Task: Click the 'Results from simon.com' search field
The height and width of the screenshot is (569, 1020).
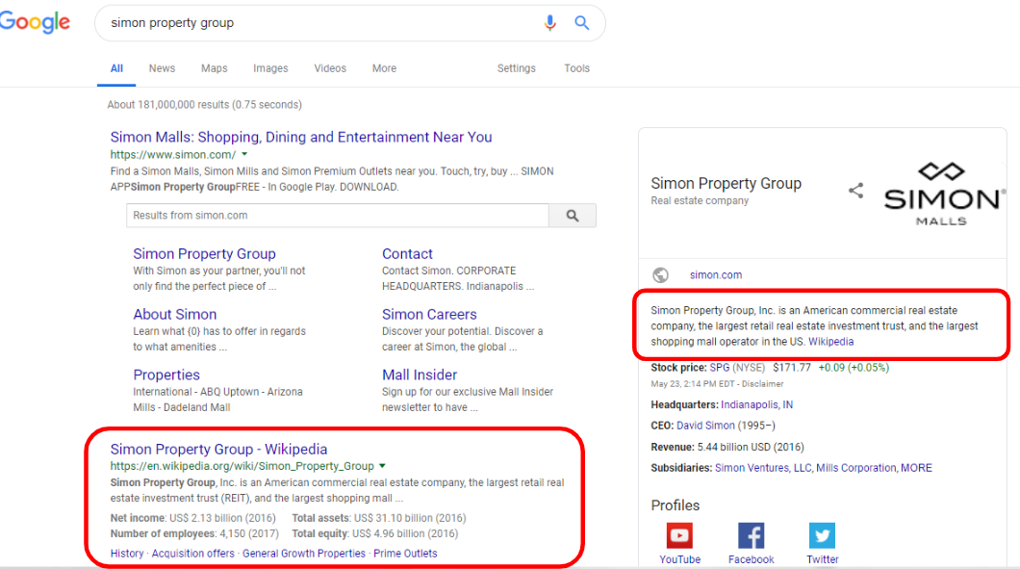Action: (x=338, y=216)
